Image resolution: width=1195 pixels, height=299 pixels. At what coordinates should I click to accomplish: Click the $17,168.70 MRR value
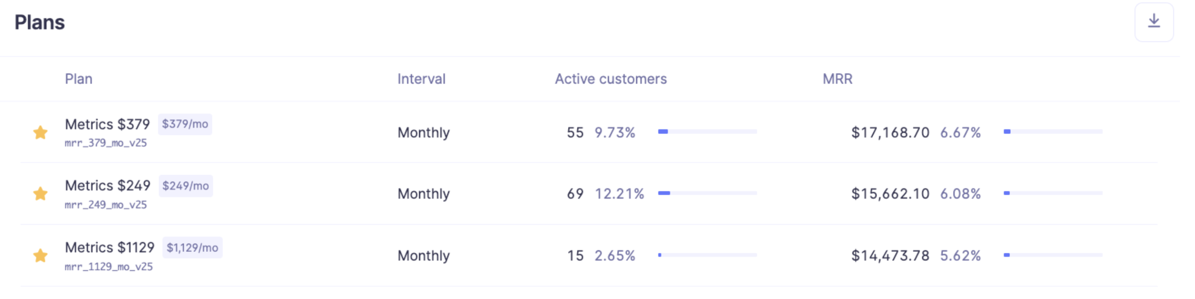(890, 132)
